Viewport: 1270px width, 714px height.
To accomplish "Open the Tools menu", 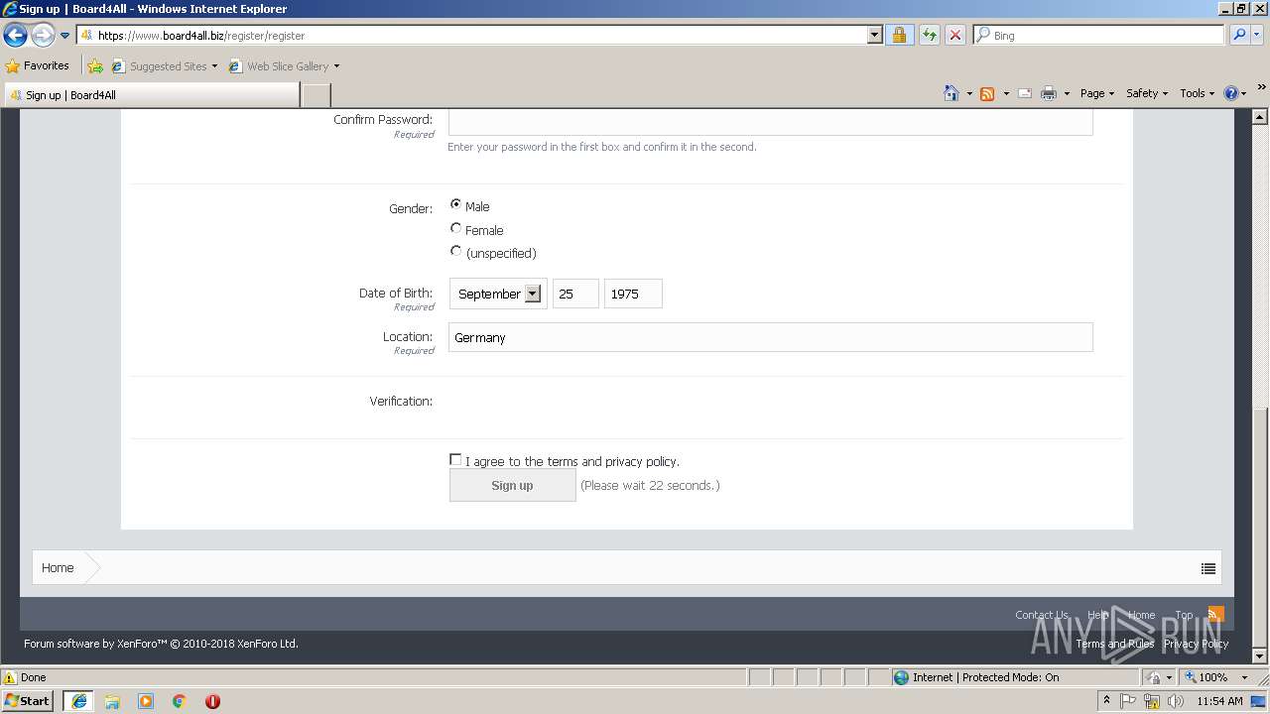I will [x=1198, y=93].
